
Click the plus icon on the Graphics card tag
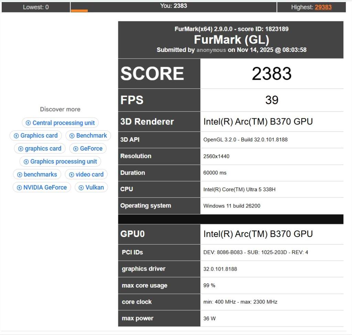tap(16, 136)
